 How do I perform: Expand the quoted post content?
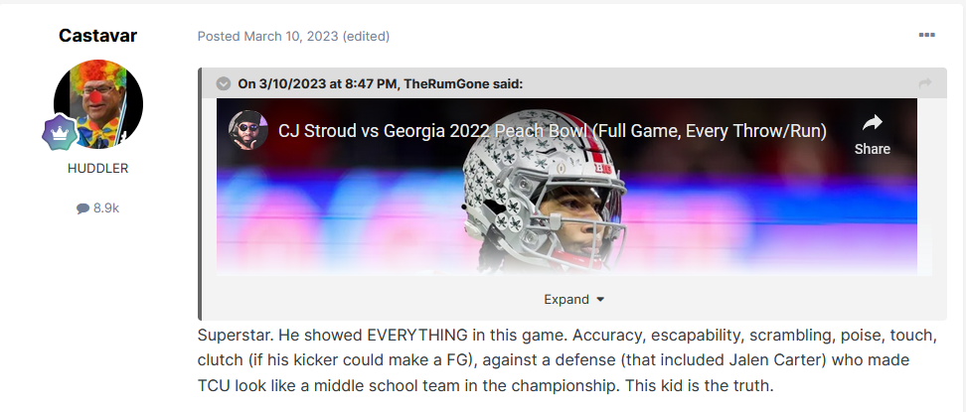[x=565, y=299]
